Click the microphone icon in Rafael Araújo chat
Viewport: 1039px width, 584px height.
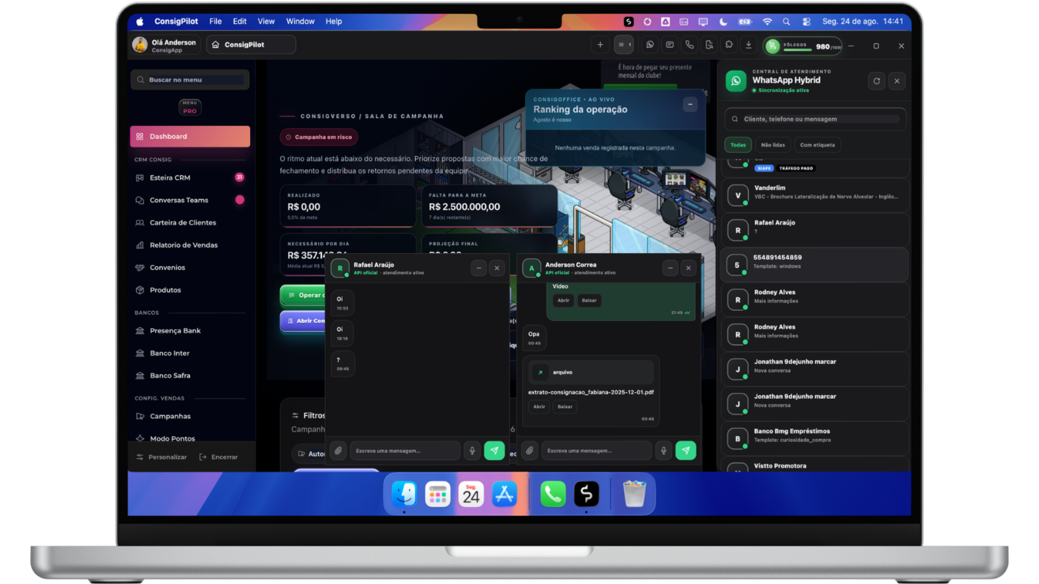pyautogui.click(x=472, y=450)
